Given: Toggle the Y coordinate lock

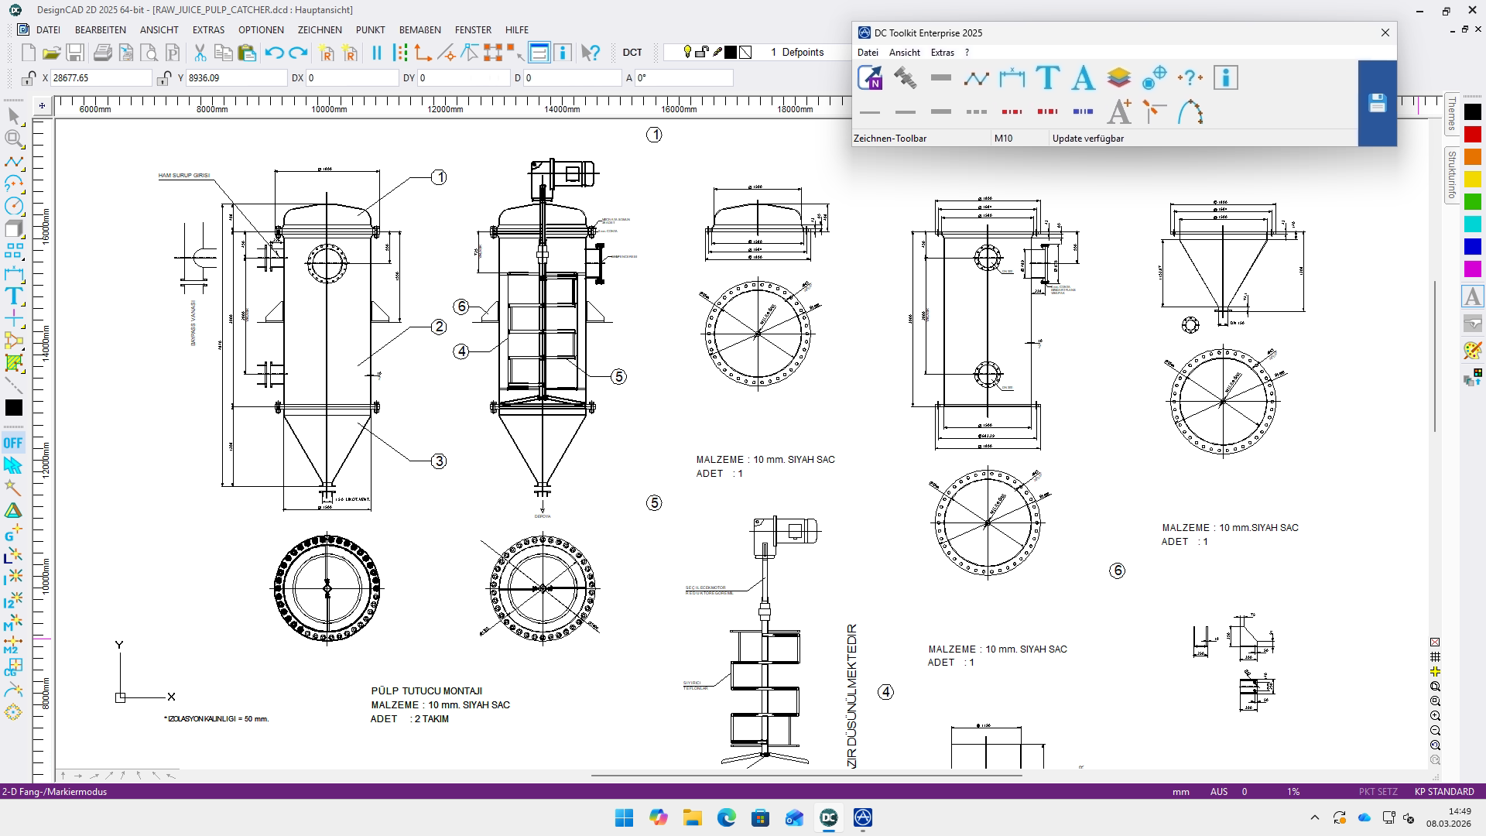Looking at the screenshot, I should 164,78.
